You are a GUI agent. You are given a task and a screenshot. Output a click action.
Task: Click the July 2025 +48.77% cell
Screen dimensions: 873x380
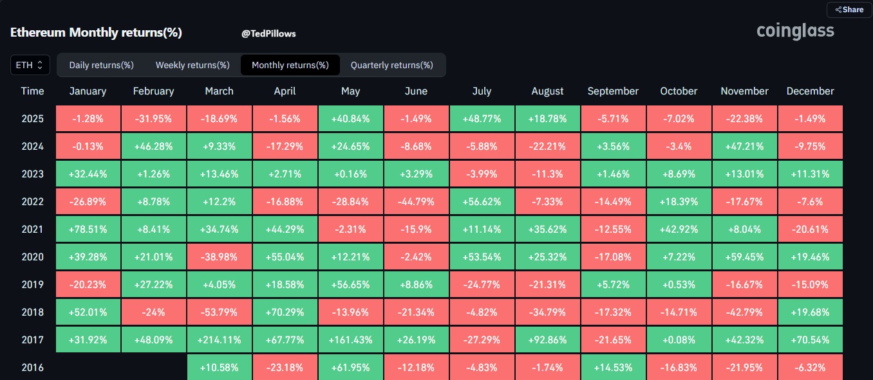click(x=482, y=119)
